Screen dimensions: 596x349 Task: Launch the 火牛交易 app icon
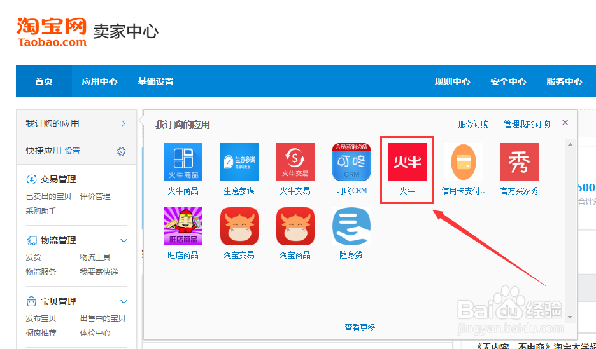(295, 162)
